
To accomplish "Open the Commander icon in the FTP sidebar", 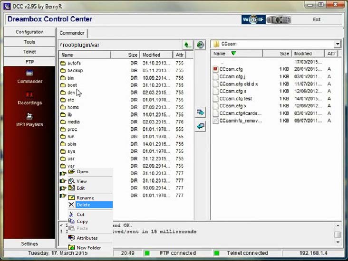I will click(29, 73).
